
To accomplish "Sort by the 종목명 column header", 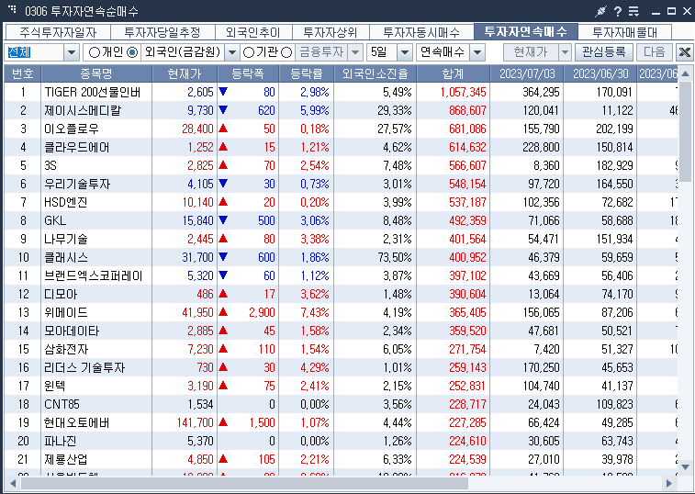I will pyautogui.click(x=96, y=73).
